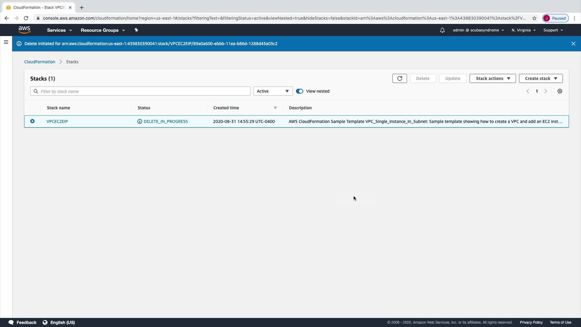581x327 pixels.
Task: Expand the Resource Groups menu
Action: [103, 30]
